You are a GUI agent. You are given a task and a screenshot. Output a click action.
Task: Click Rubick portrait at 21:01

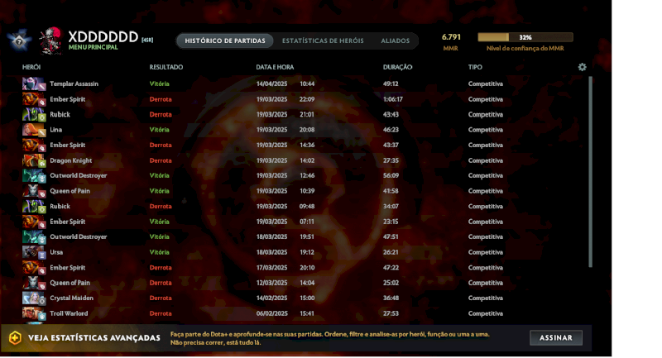(x=34, y=114)
